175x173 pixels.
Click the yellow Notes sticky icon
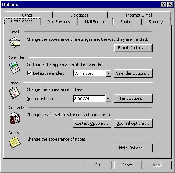coord(15,142)
